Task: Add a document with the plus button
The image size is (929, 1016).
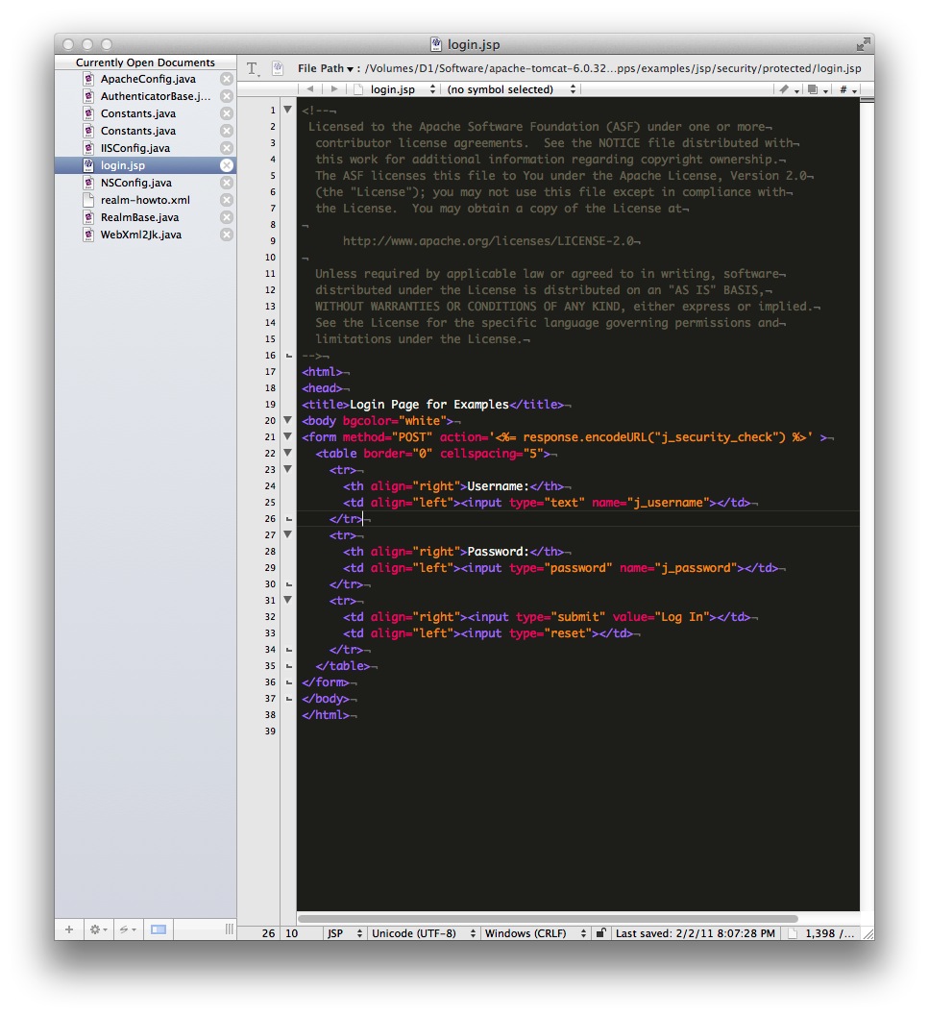Action: [68, 929]
